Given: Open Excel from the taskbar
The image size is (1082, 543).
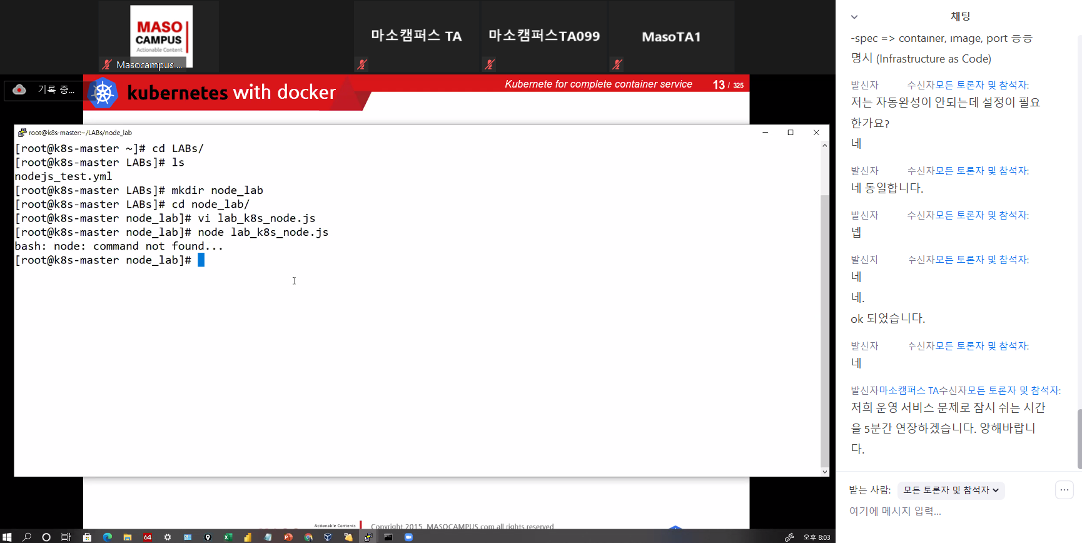Looking at the screenshot, I should 228,537.
